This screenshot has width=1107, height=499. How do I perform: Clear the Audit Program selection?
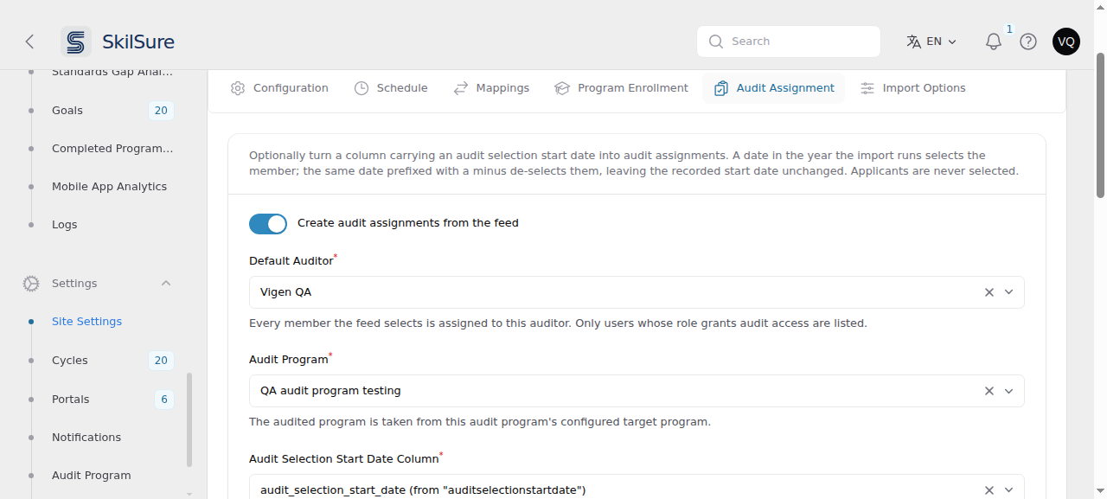pyautogui.click(x=989, y=391)
